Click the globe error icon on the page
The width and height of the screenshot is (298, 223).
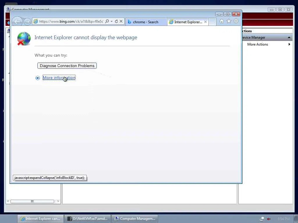click(x=24, y=39)
